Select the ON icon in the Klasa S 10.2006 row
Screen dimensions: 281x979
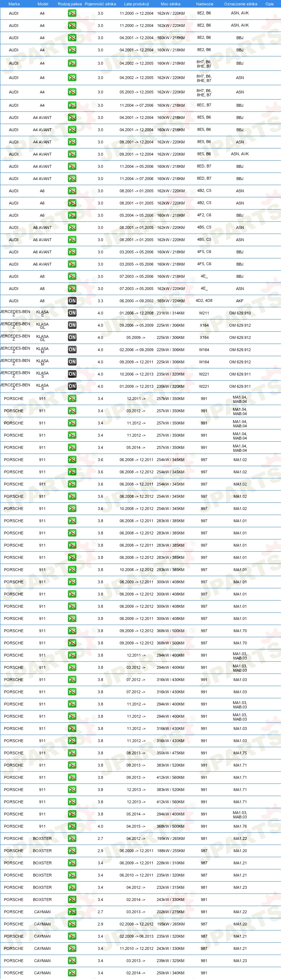coord(72,374)
